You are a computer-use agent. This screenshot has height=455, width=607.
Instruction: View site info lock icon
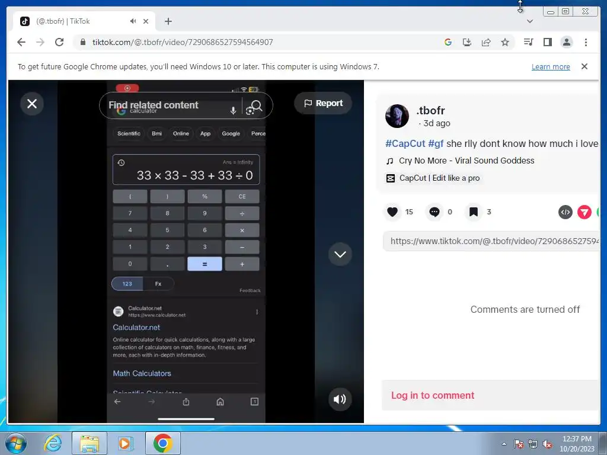tap(82, 42)
